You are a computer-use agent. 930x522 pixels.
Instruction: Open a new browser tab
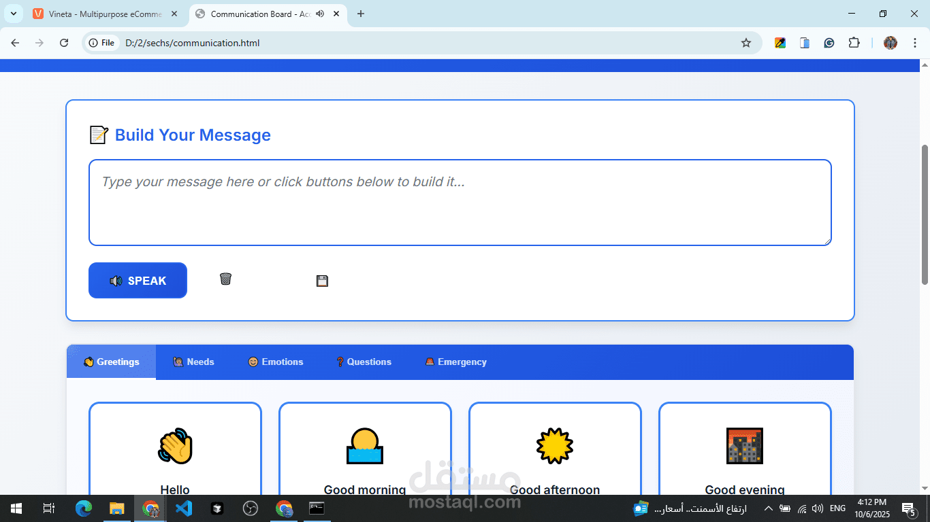click(x=361, y=14)
